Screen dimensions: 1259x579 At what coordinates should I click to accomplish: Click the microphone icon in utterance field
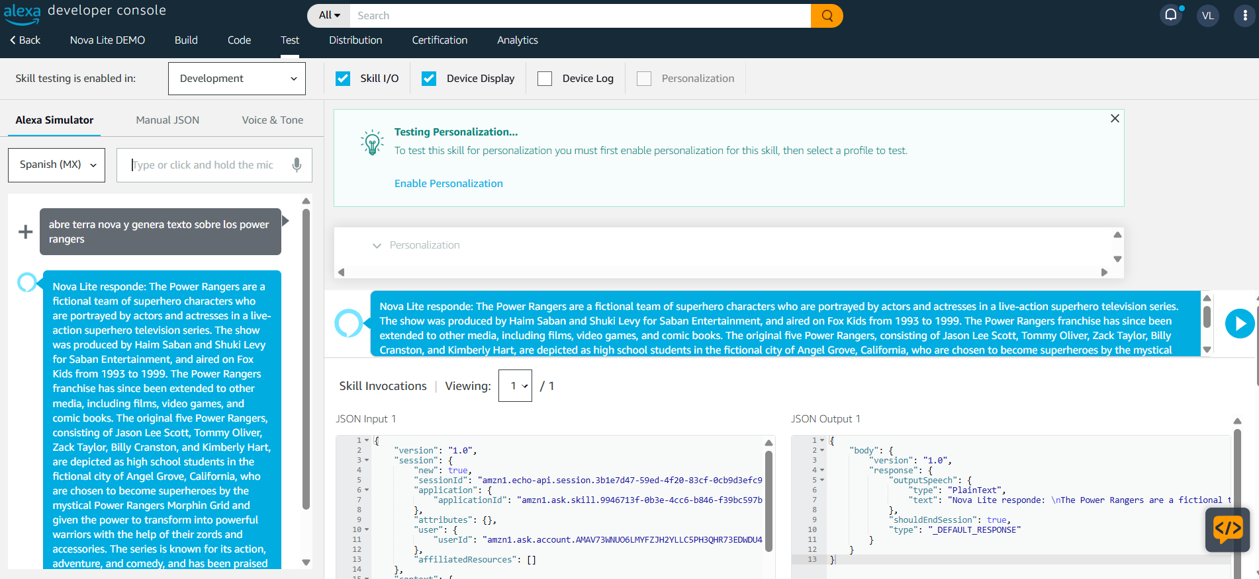point(297,165)
